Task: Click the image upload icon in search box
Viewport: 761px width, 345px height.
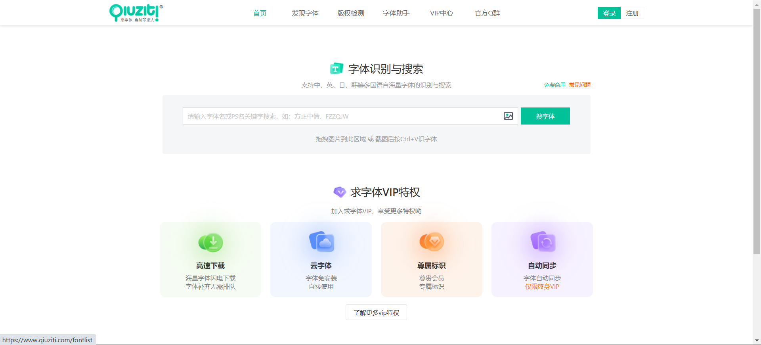Action: 508,116
